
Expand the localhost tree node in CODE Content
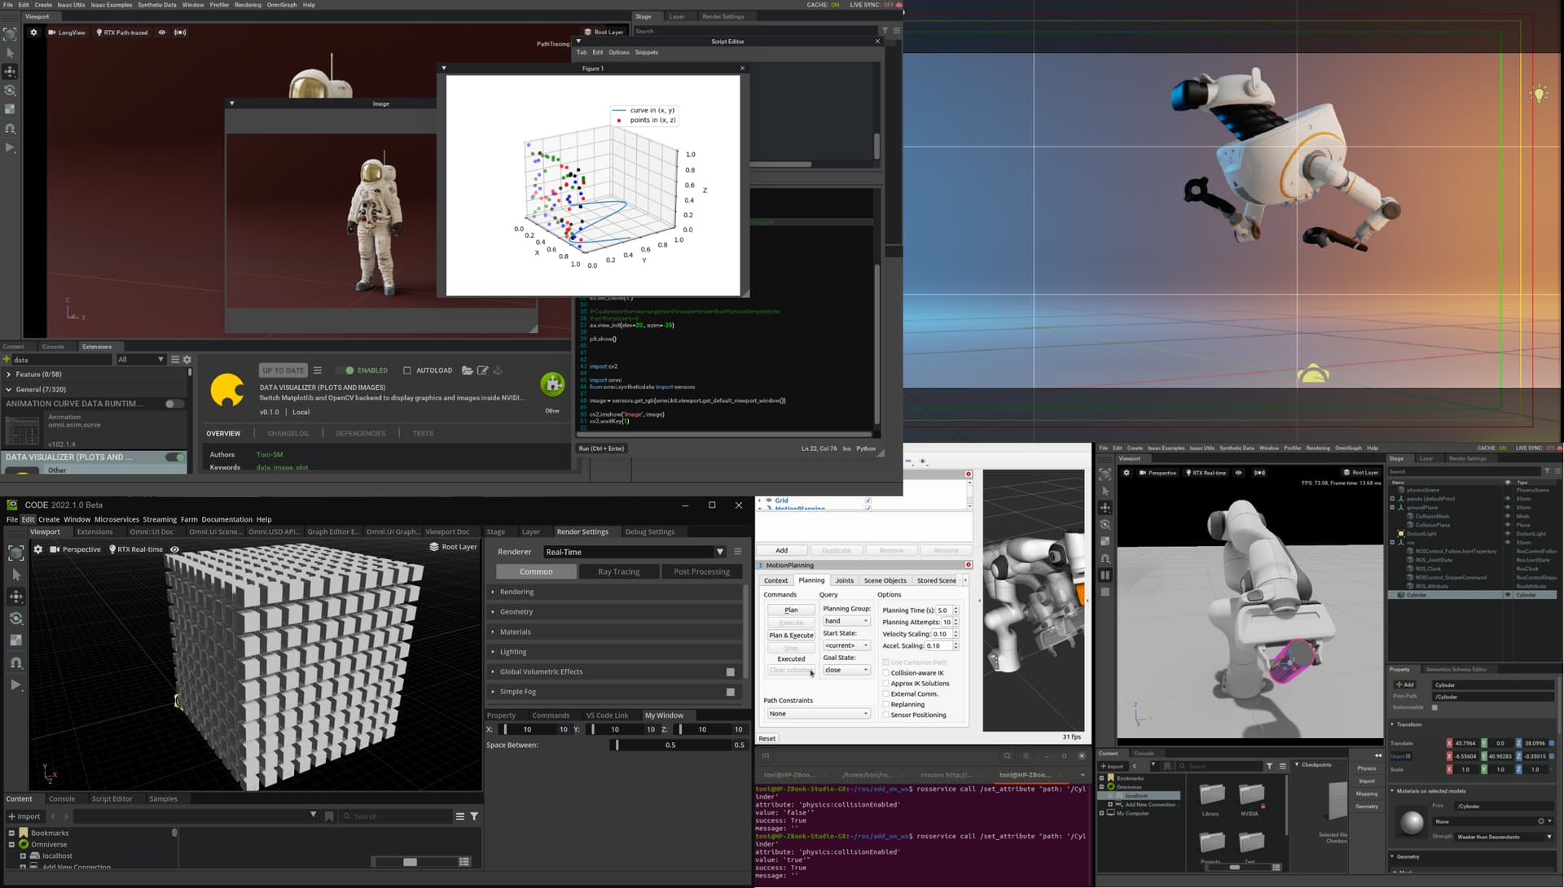[23, 856]
